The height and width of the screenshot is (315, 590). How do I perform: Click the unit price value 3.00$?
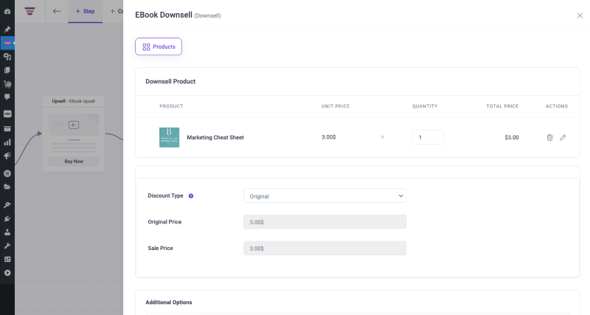point(328,137)
